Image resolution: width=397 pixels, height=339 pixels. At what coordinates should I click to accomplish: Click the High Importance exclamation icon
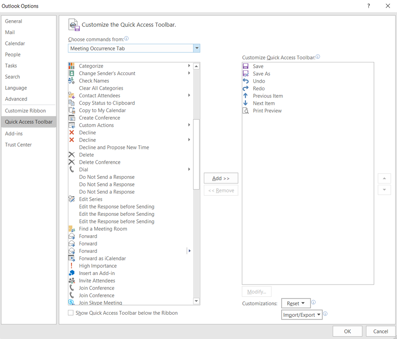(x=72, y=265)
